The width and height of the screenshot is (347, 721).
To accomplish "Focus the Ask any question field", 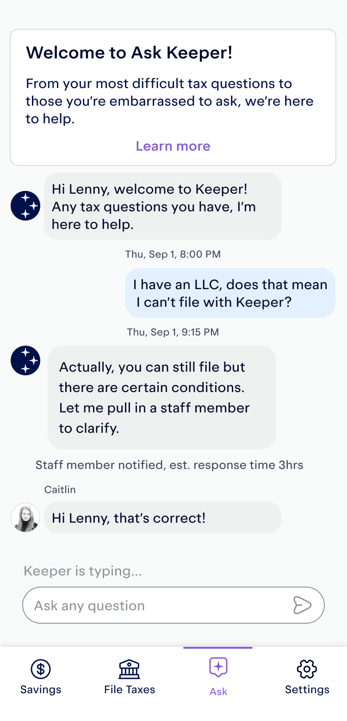I will [173, 605].
